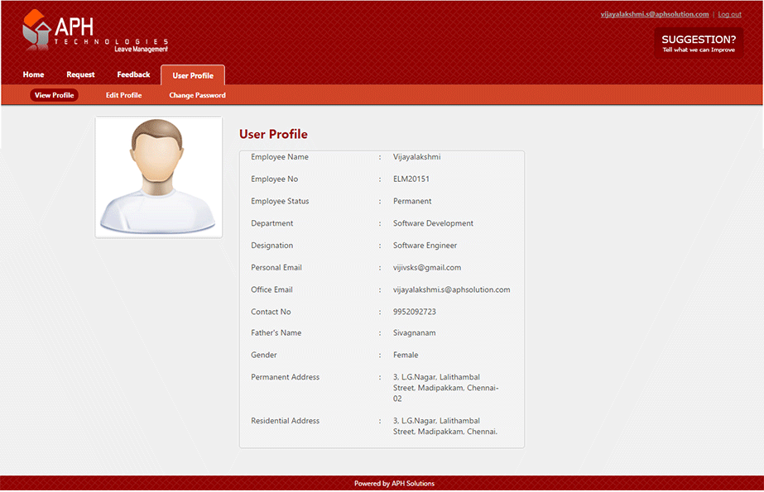
Task: Click the Office Email value in profile details
Action: click(x=451, y=290)
